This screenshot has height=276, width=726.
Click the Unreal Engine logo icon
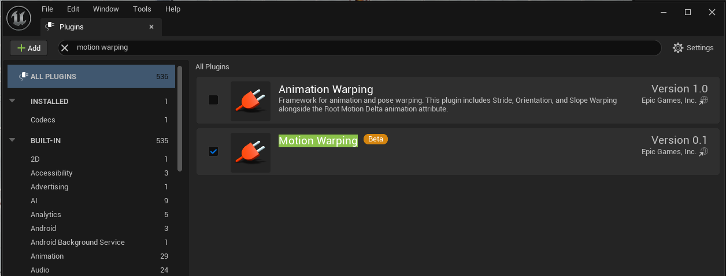pos(18,18)
